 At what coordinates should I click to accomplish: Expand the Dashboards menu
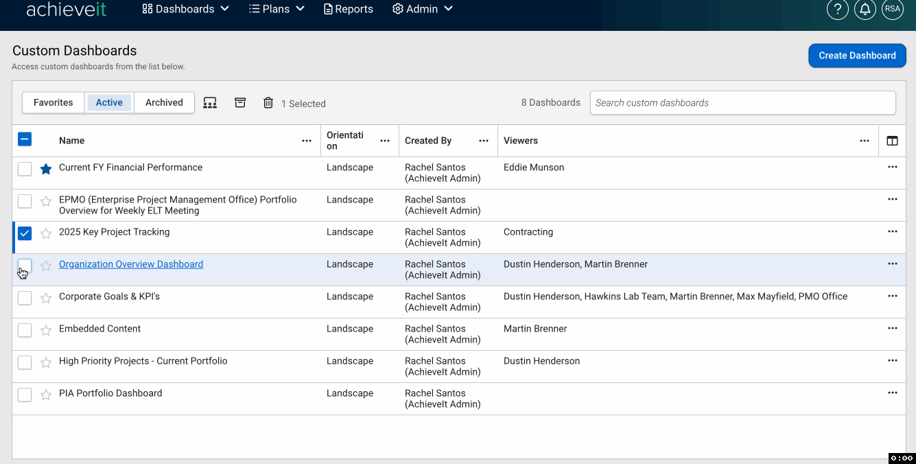(x=185, y=9)
